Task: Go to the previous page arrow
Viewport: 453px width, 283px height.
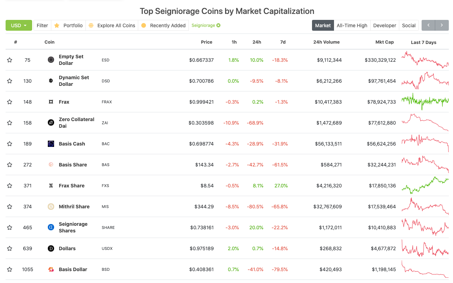Action: tap(428, 25)
